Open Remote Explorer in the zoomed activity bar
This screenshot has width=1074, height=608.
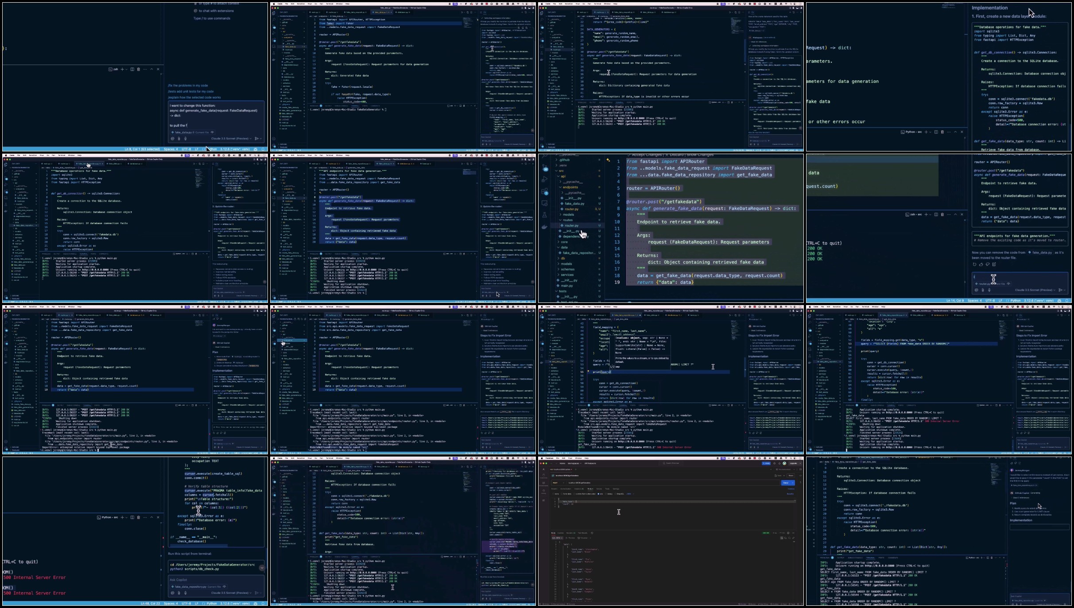[x=545, y=203]
